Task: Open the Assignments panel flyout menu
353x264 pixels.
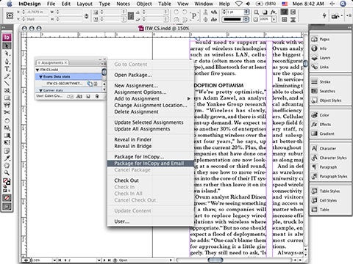Action: coord(103,64)
